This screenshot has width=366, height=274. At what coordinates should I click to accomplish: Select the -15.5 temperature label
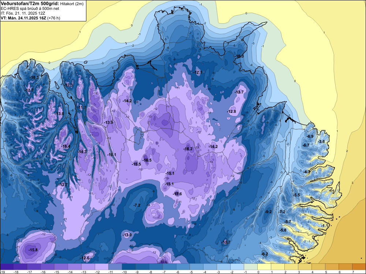[x=137, y=164]
